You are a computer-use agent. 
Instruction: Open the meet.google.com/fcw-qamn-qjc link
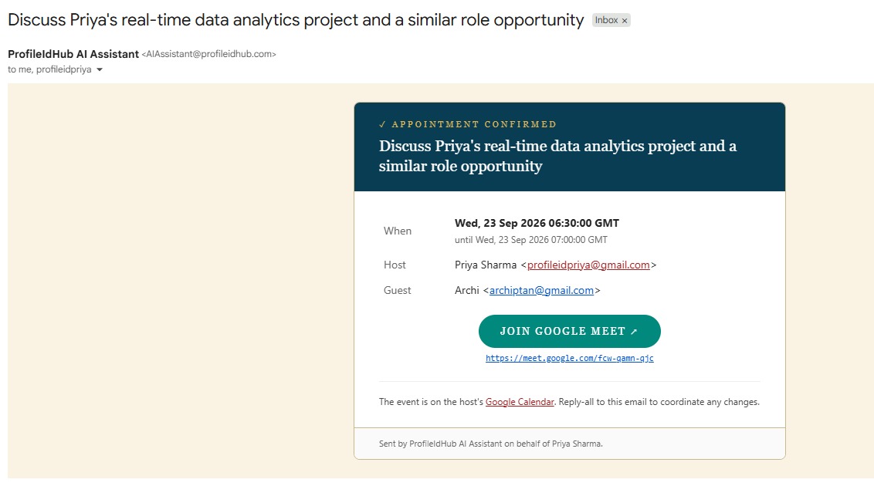click(570, 358)
